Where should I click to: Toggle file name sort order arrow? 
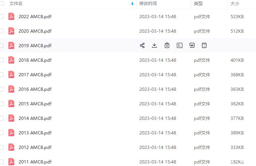pyautogui.click(x=132, y=4)
